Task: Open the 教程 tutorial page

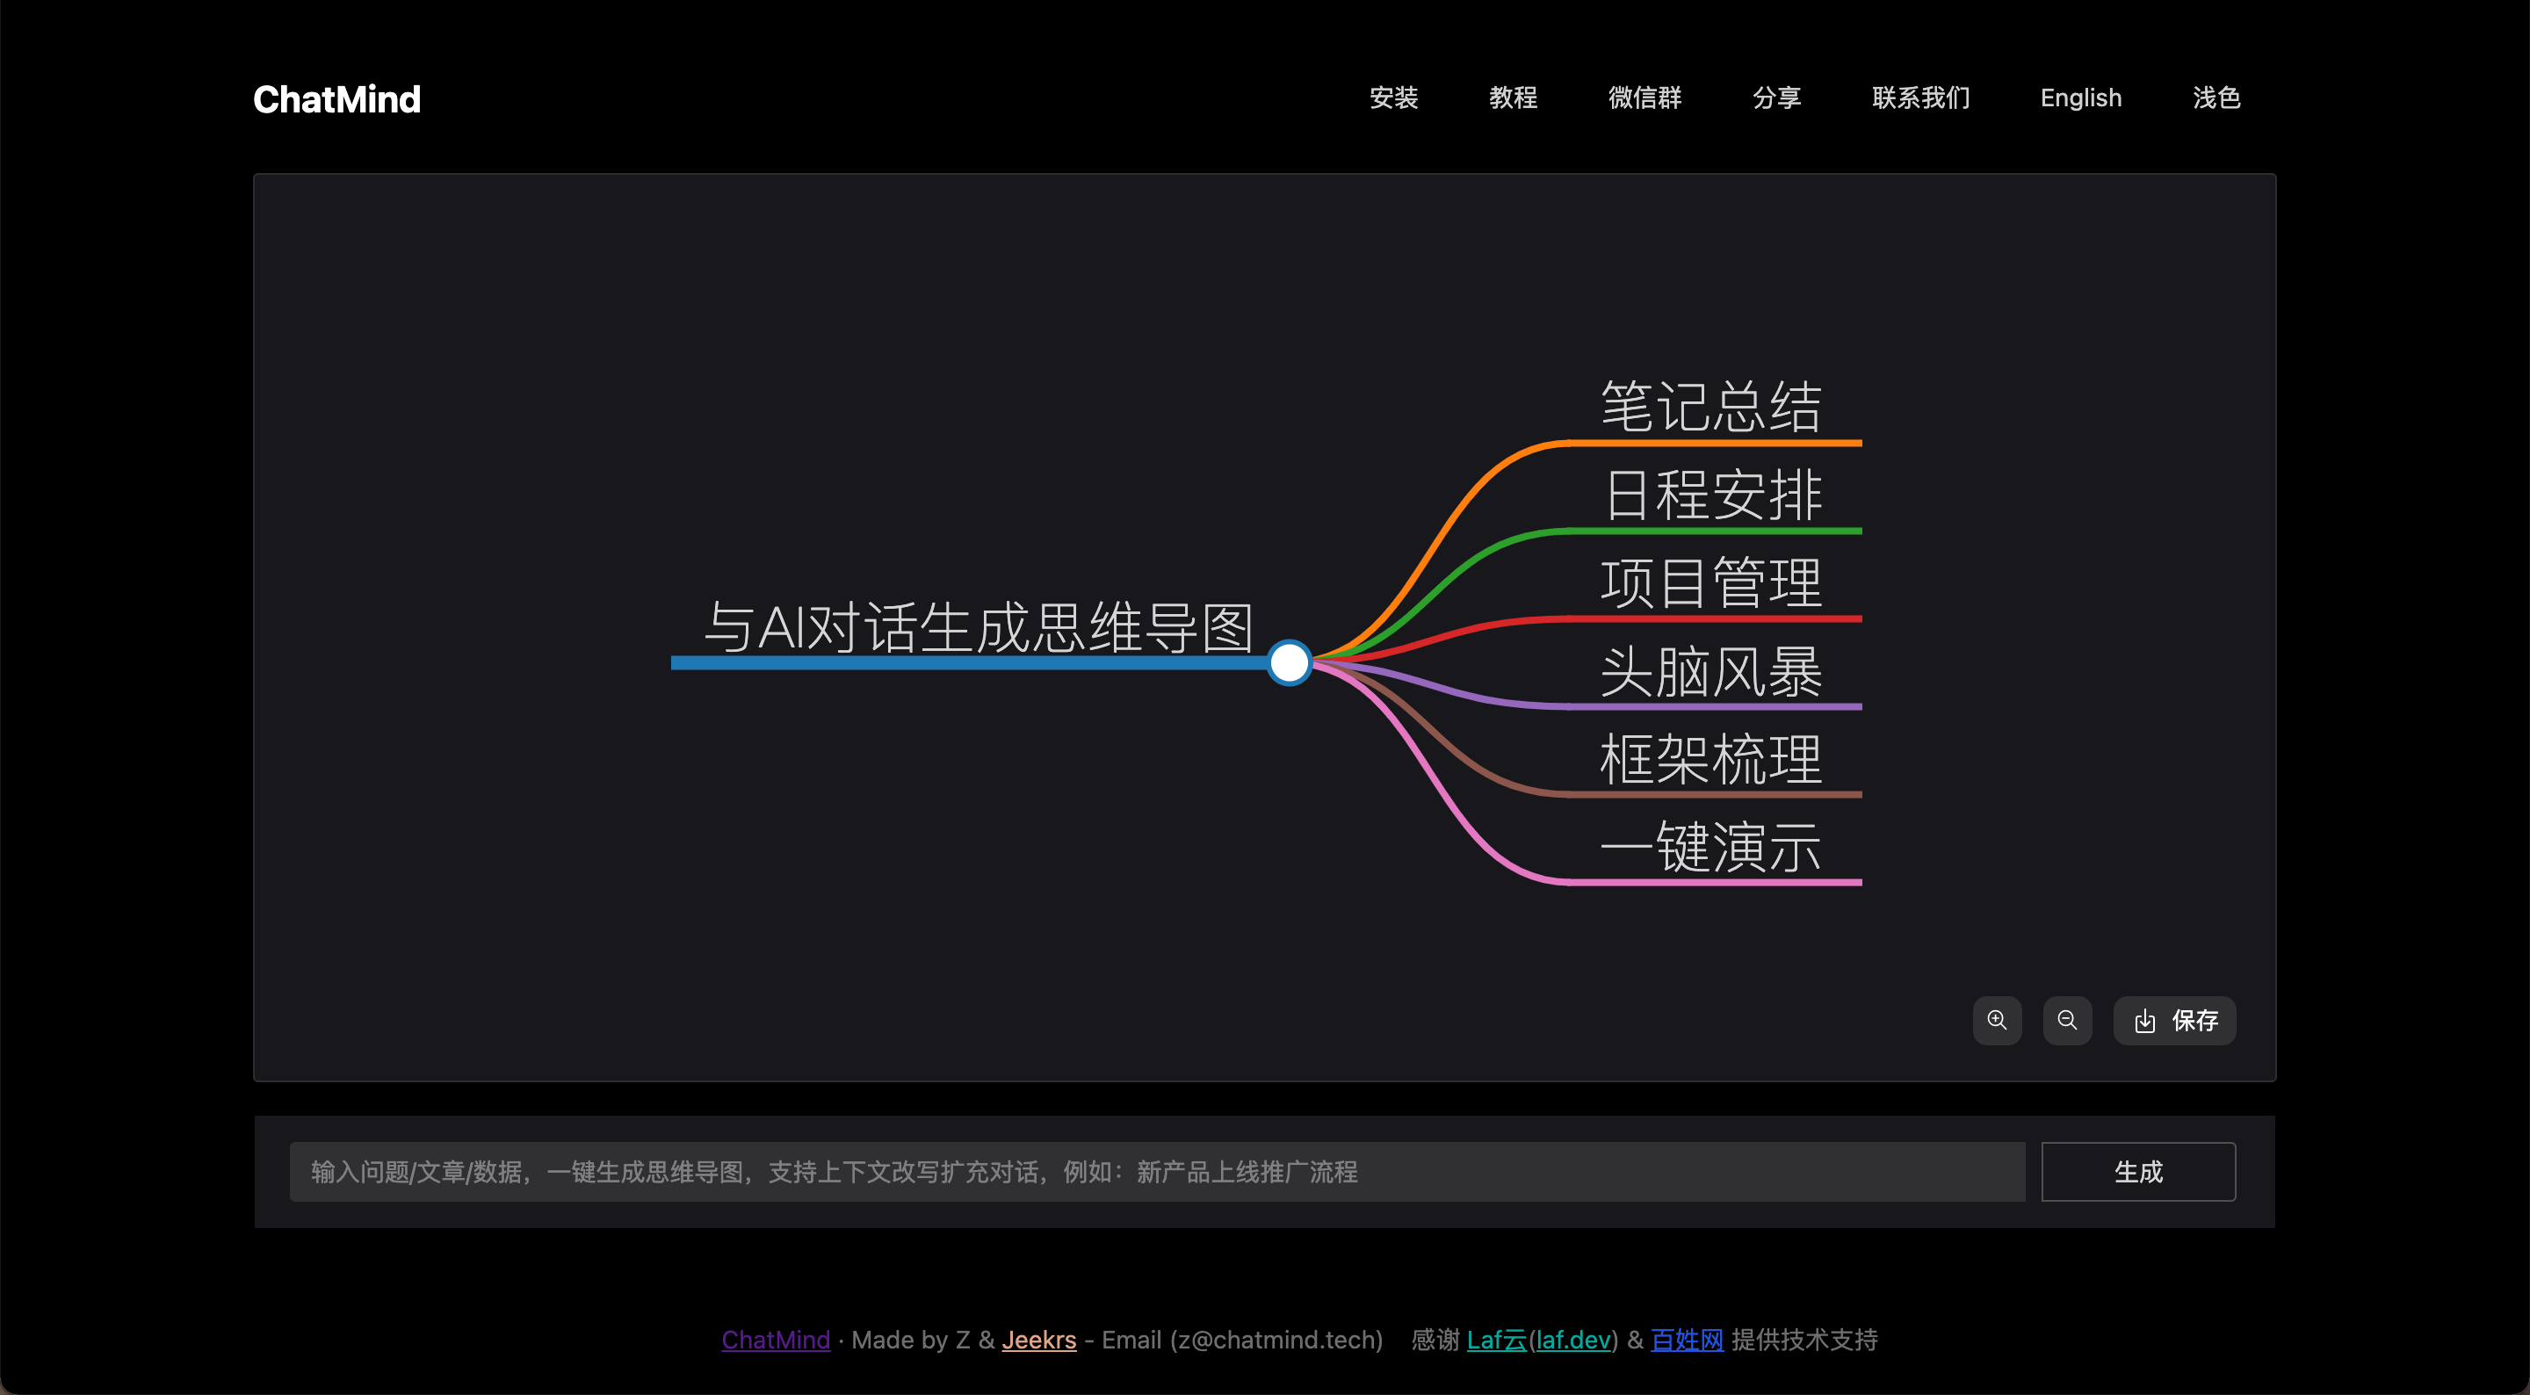Action: point(1513,98)
